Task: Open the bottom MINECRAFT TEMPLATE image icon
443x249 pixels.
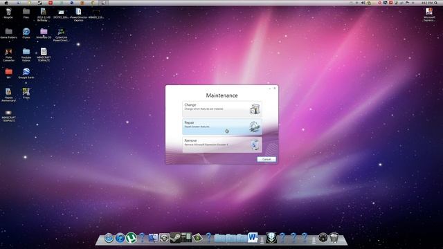Action: [x=8, y=116]
